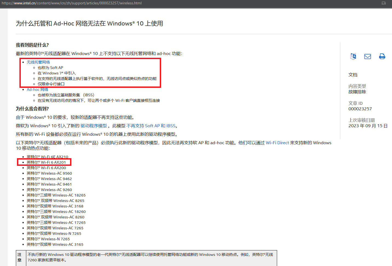Select list item 三频带 Wireless-AC 17265
Viewport: 392px width, 266px height.
tap(56, 222)
